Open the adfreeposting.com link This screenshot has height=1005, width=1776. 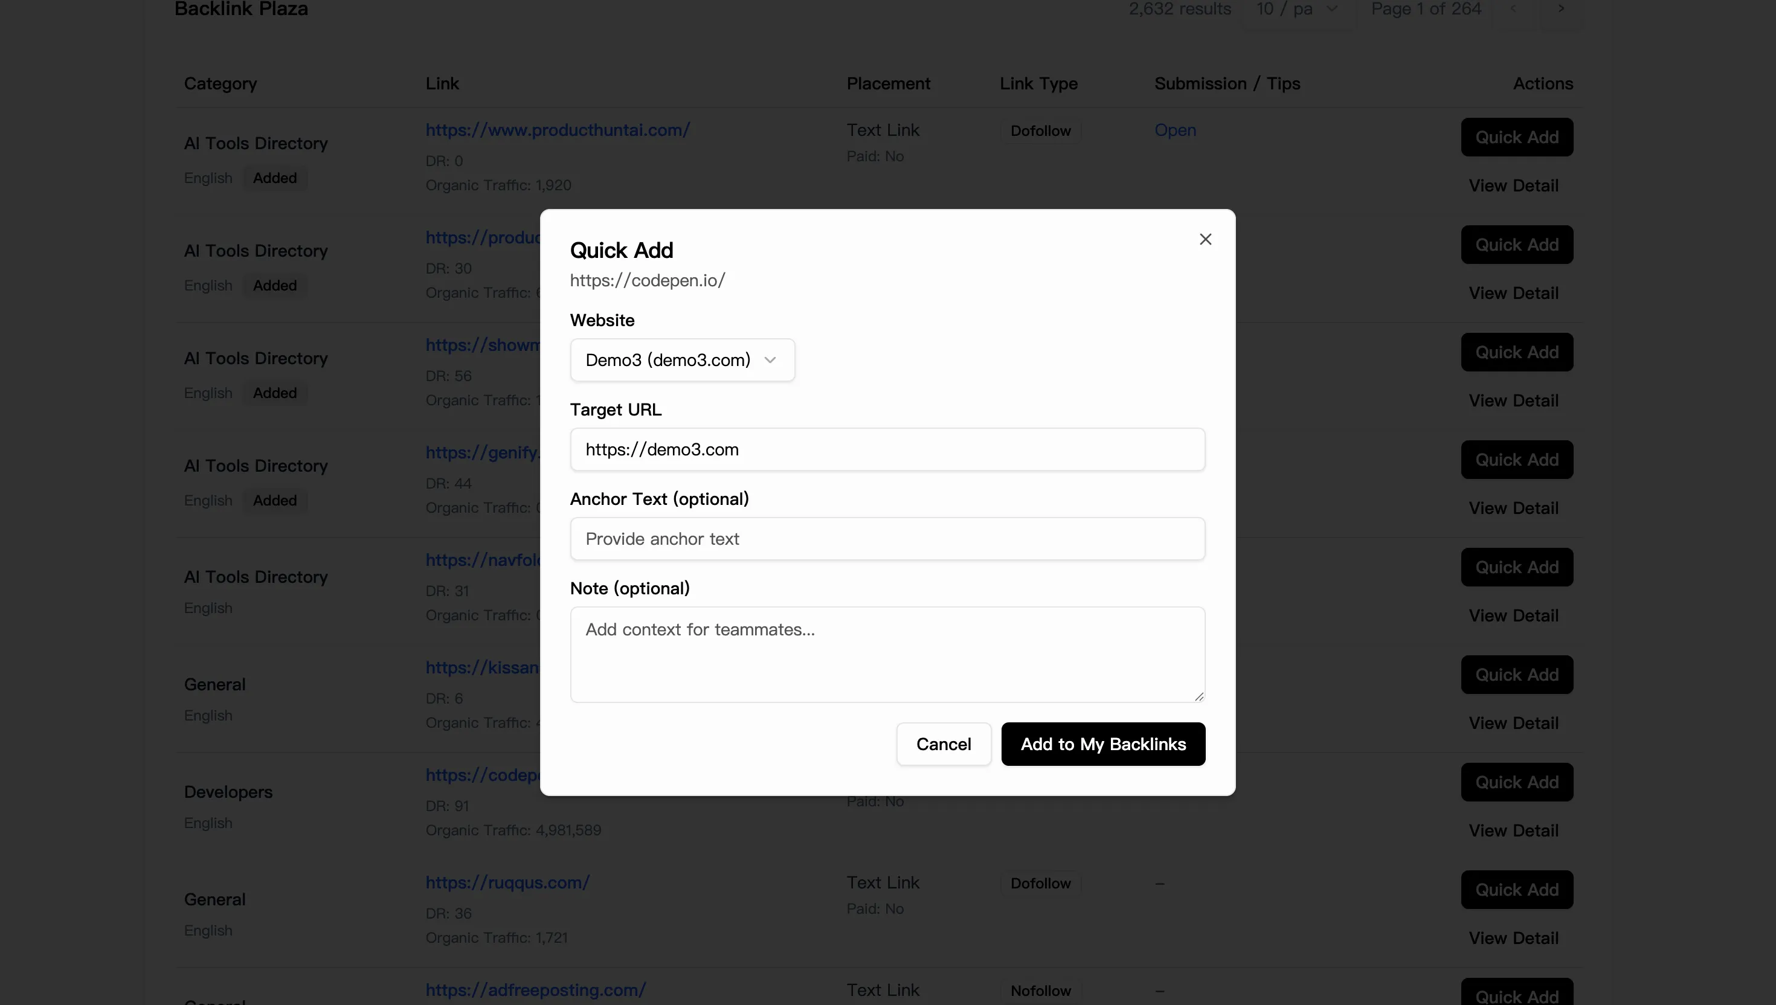coord(535,990)
